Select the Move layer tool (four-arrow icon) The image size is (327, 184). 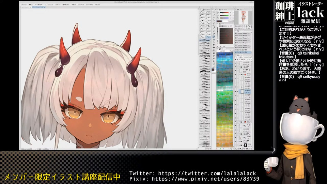pyautogui.click(x=214, y=20)
